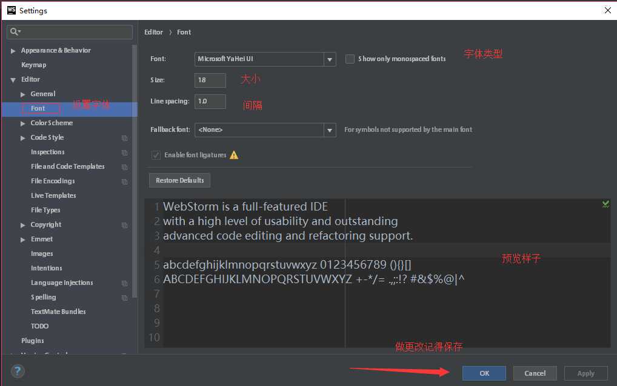
Task: Open File Types settings page
Action: [45, 210]
